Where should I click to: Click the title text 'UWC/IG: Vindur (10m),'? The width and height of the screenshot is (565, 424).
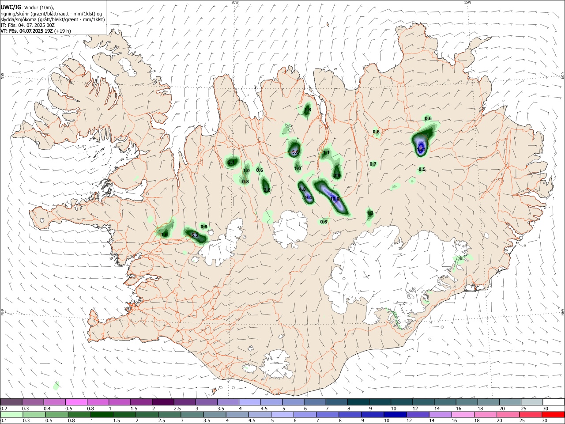27,8
